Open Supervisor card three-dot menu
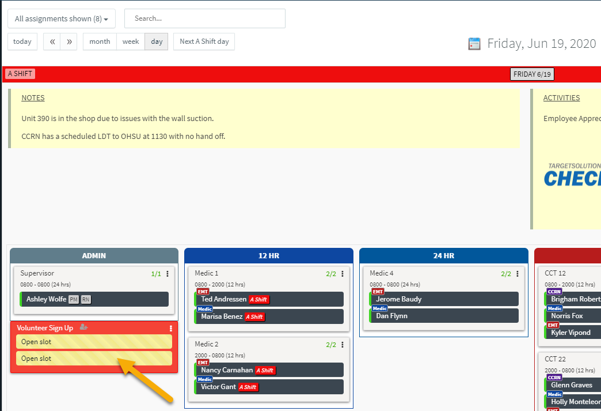The width and height of the screenshot is (601, 411). (167, 274)
